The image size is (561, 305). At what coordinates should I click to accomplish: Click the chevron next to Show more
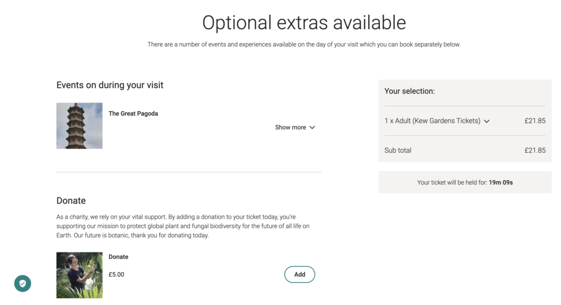[312, 128]
